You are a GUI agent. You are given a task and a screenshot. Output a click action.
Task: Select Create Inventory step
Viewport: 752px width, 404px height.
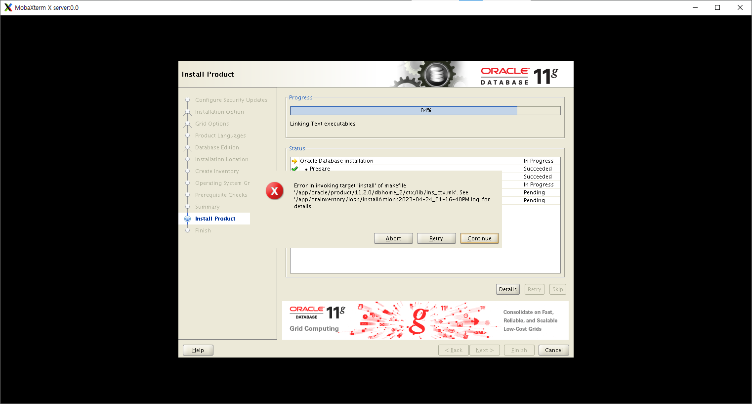tap(217, 171)
